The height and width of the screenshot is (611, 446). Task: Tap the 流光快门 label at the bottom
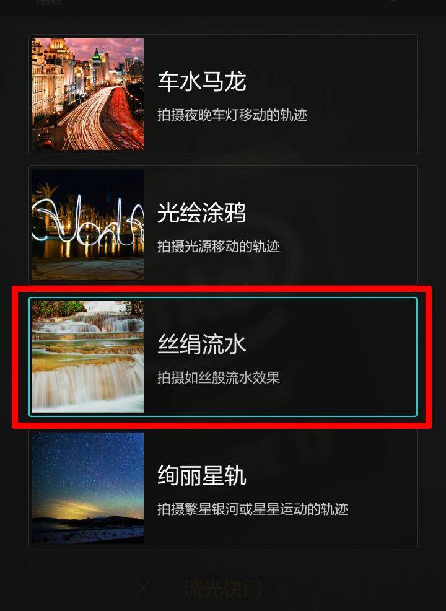pos(223,589)
